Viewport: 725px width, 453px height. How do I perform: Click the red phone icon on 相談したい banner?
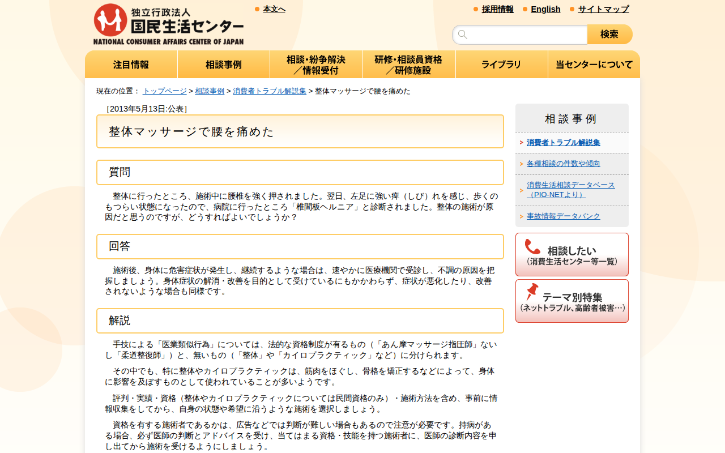532,247
